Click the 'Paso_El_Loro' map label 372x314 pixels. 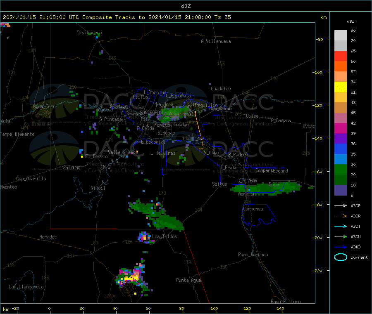[x=286, y=302]
